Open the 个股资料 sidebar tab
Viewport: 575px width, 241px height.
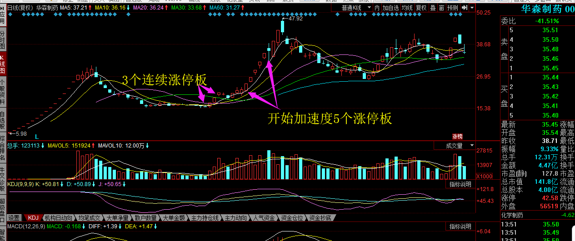tap(2, 92)
